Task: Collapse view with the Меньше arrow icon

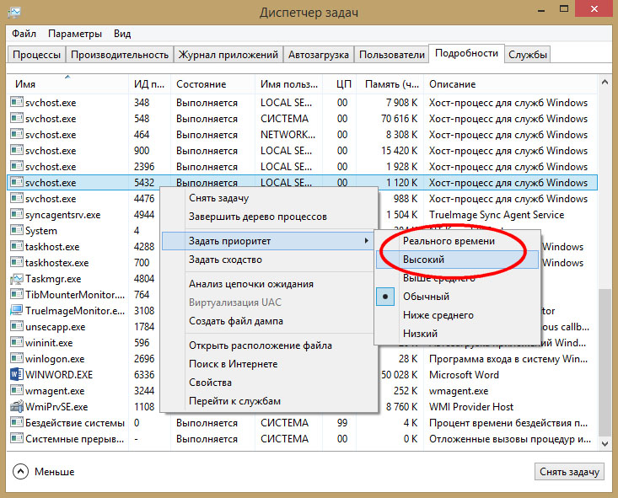Action: tap(20, 471)
